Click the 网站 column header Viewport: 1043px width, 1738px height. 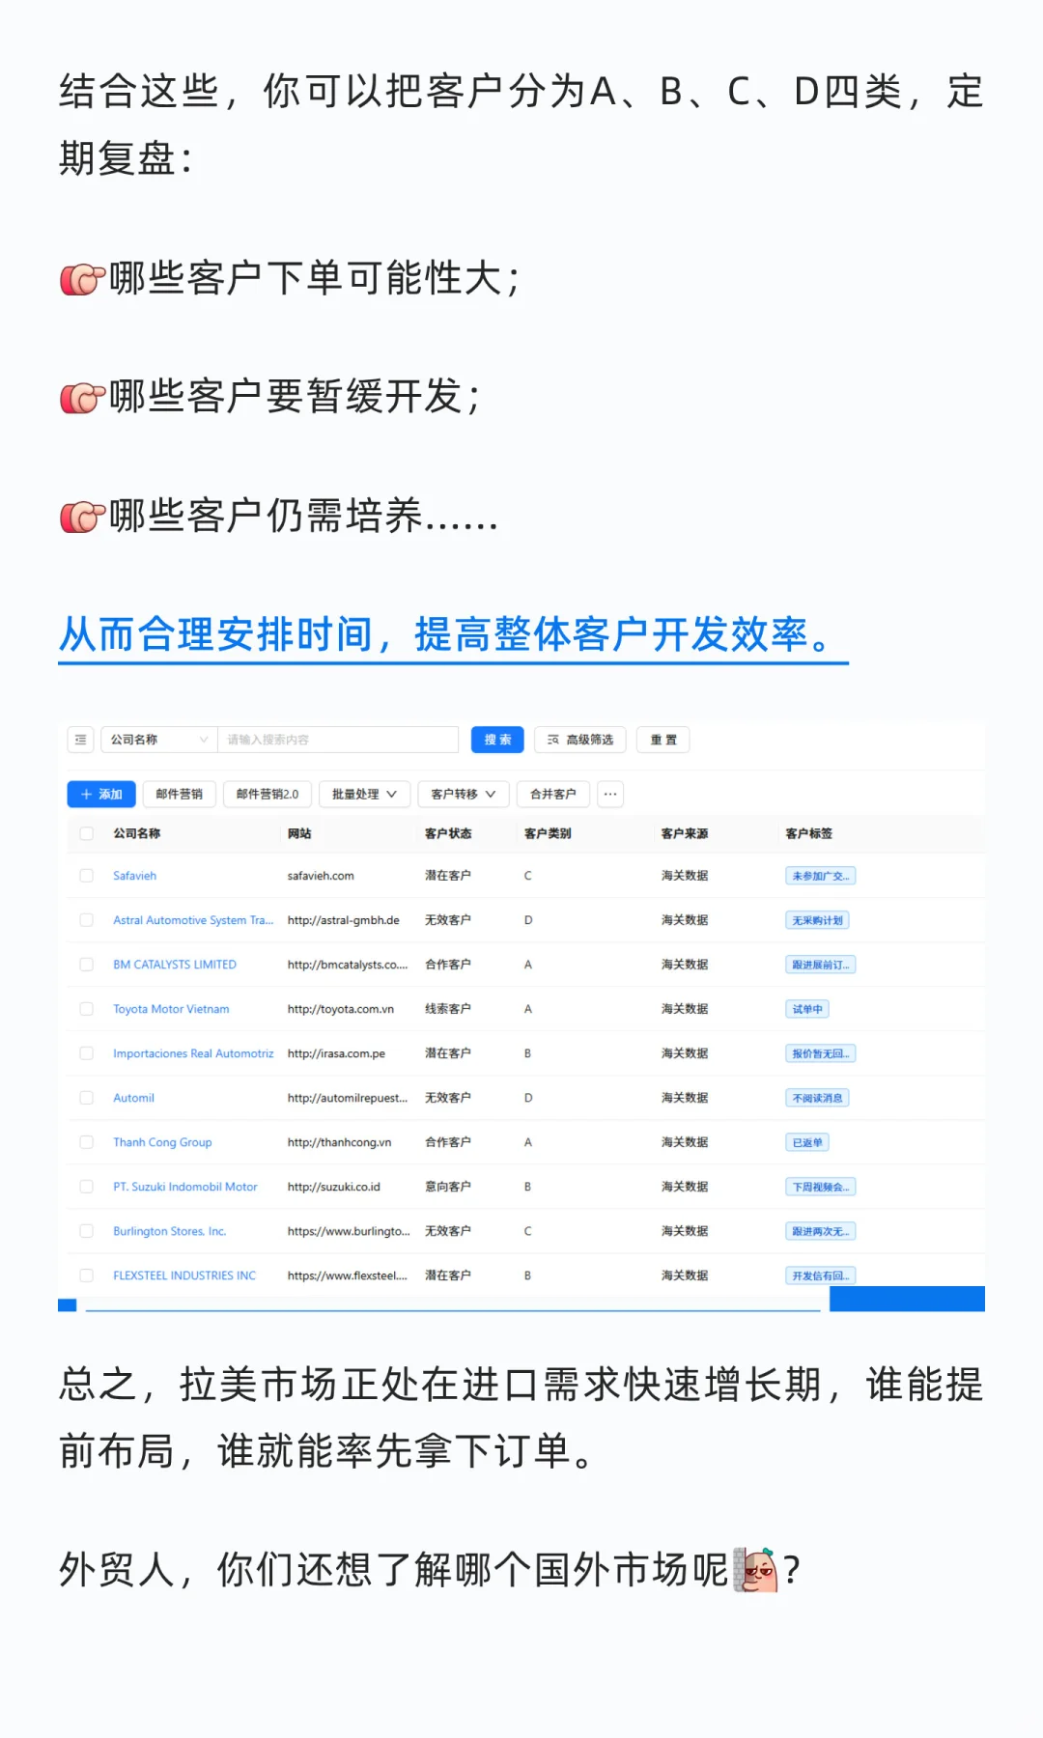(x=299, y=833)
